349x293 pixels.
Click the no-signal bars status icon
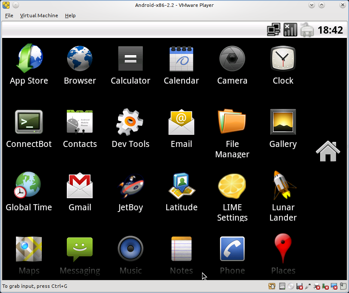pyautogui.click(x=290, y=30)
